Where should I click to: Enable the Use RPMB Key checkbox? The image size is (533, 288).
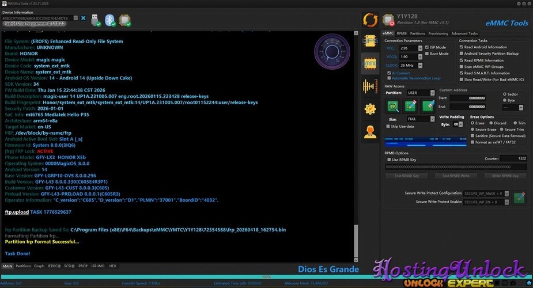389,160
